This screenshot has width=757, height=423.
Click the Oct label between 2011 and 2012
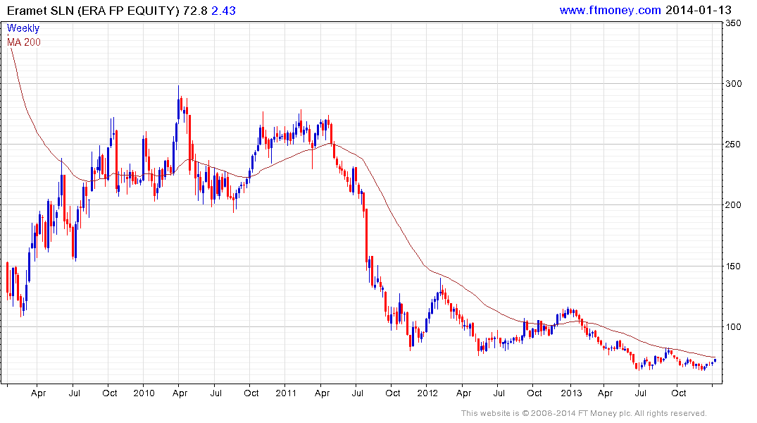tap(392, 393)
